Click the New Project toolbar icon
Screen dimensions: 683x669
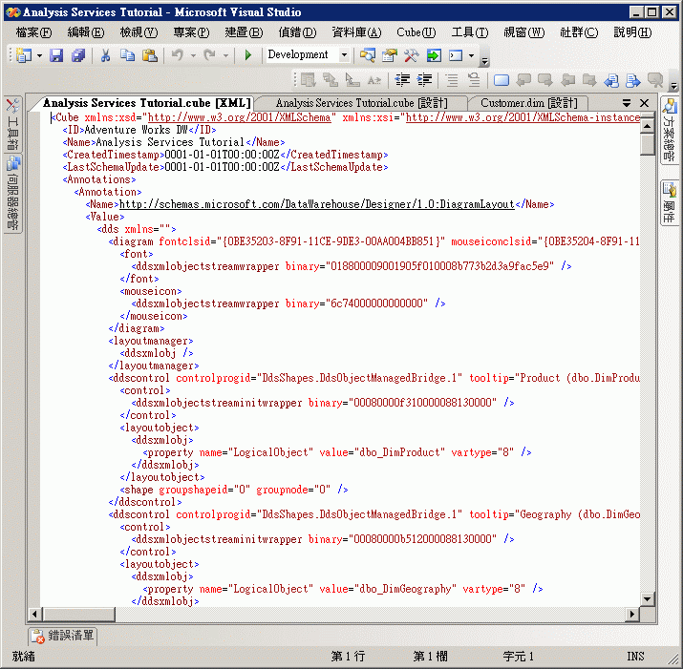(x=24, y=55)
